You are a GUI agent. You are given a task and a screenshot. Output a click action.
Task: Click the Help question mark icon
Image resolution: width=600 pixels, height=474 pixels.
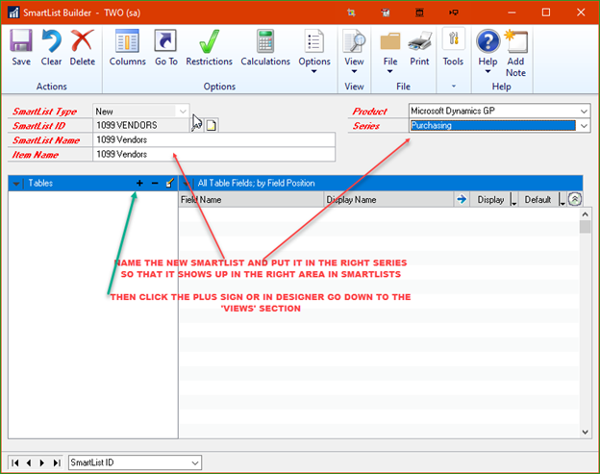[487, 41]
